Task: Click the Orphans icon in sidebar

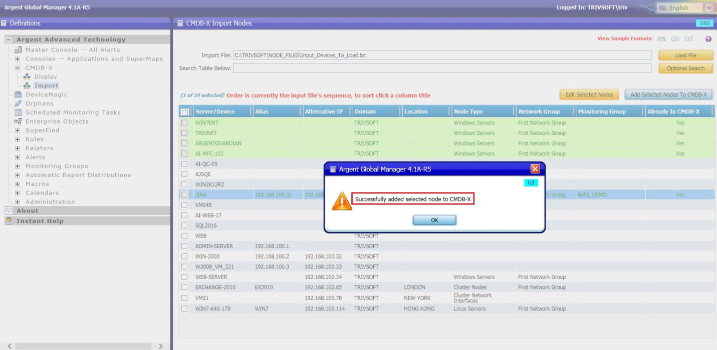Action: pyautogui.click(x=18, y=103)
